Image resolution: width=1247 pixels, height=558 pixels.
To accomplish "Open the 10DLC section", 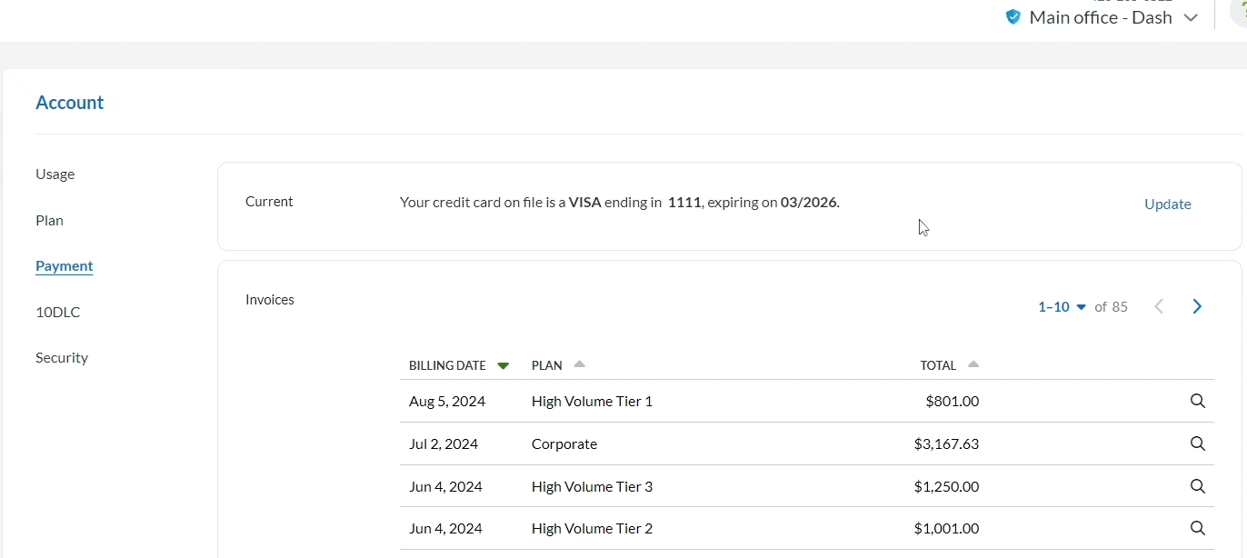I will [x=58, y=312].
